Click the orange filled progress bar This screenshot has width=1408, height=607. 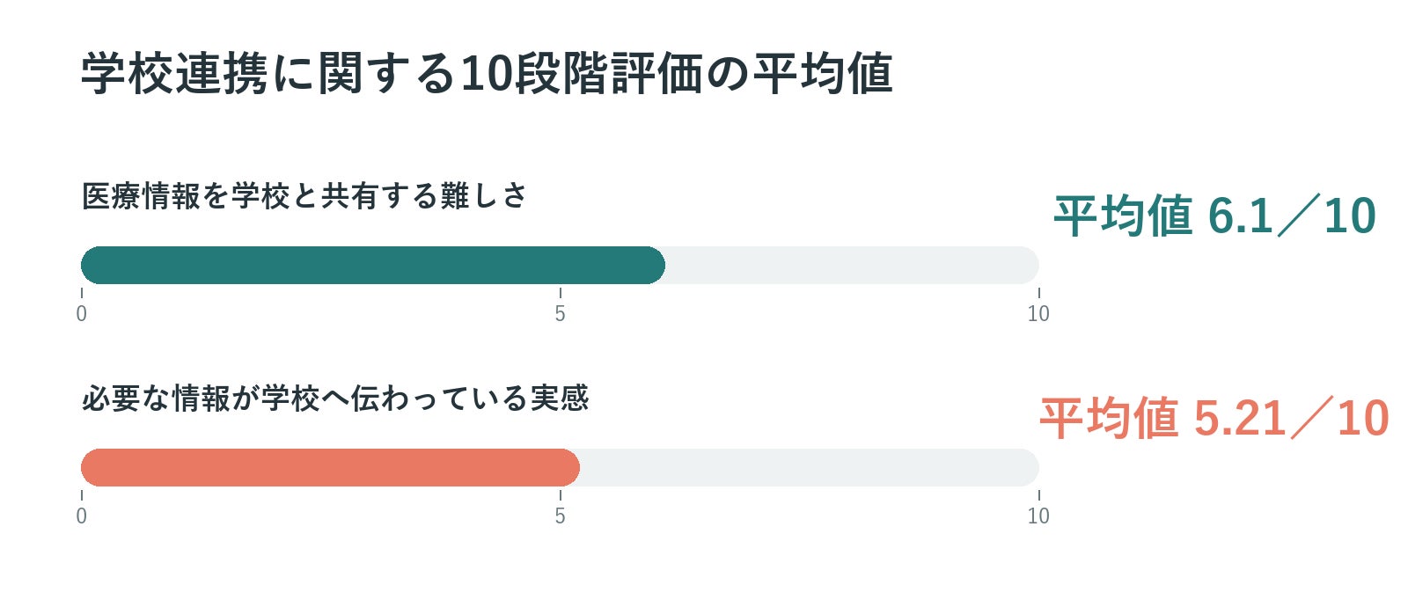(x=330, y=467)
